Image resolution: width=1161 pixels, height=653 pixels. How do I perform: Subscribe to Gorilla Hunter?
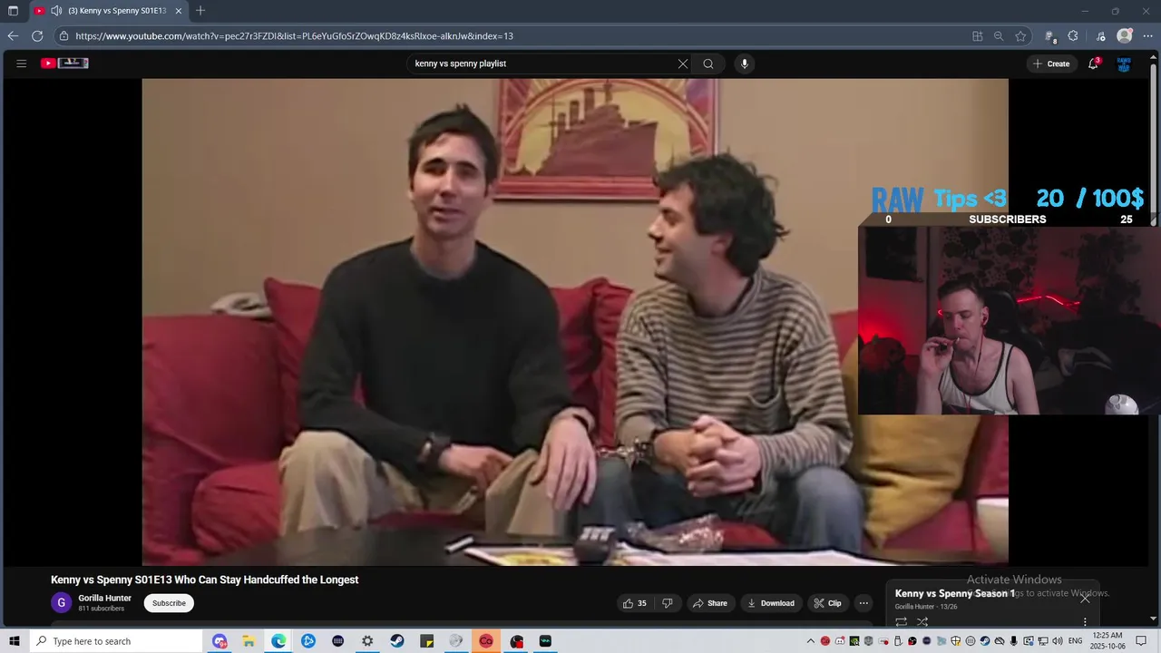(x=169, y=603)
